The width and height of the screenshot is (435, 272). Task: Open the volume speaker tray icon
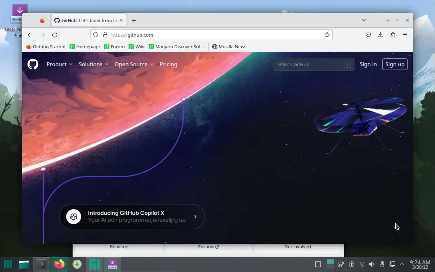click(x=372, y=264)
